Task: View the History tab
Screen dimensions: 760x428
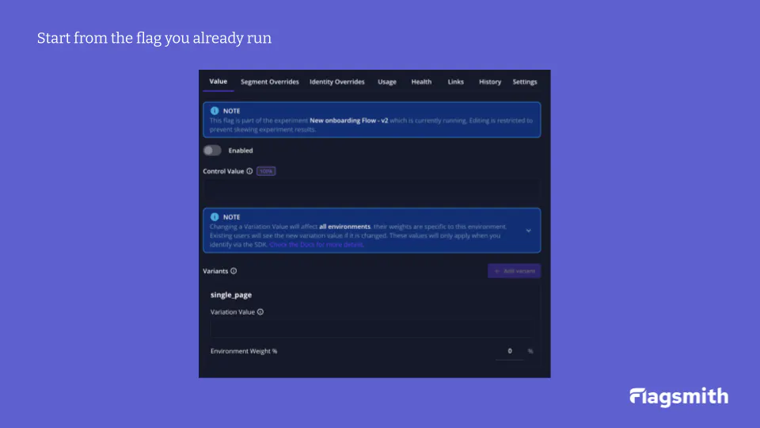Action: pos(490,82)
